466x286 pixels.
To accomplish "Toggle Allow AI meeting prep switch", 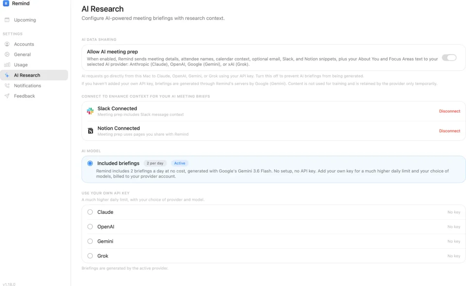I will click(x=449, y=58).
